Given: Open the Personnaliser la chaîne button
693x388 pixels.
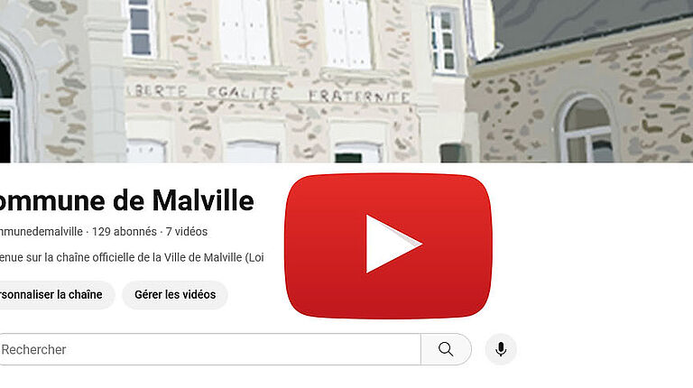Looking at the screenshot, I should 58,295.
